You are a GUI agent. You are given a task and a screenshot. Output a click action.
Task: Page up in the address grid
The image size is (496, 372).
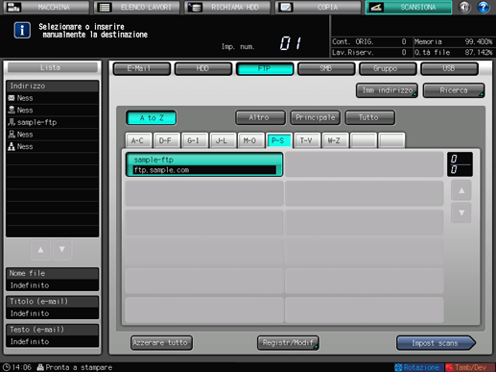[461, 190]
